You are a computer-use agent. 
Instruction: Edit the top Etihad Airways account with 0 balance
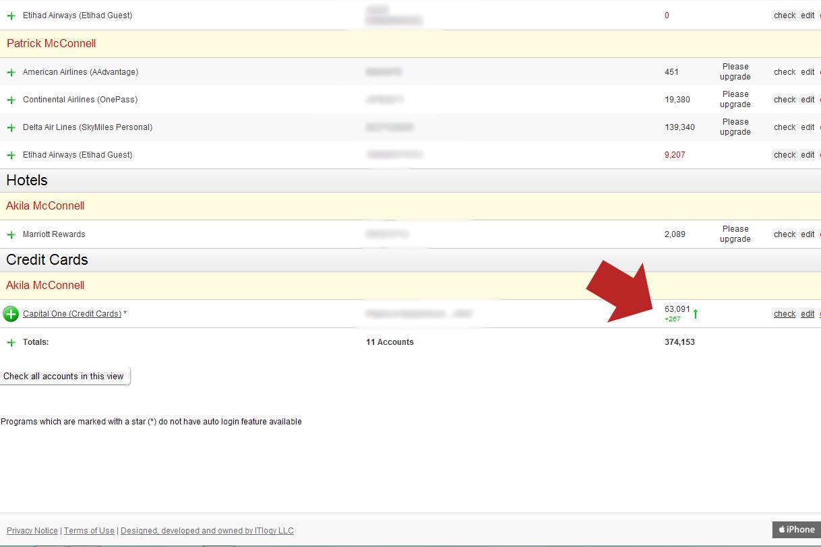pos(808,15)
